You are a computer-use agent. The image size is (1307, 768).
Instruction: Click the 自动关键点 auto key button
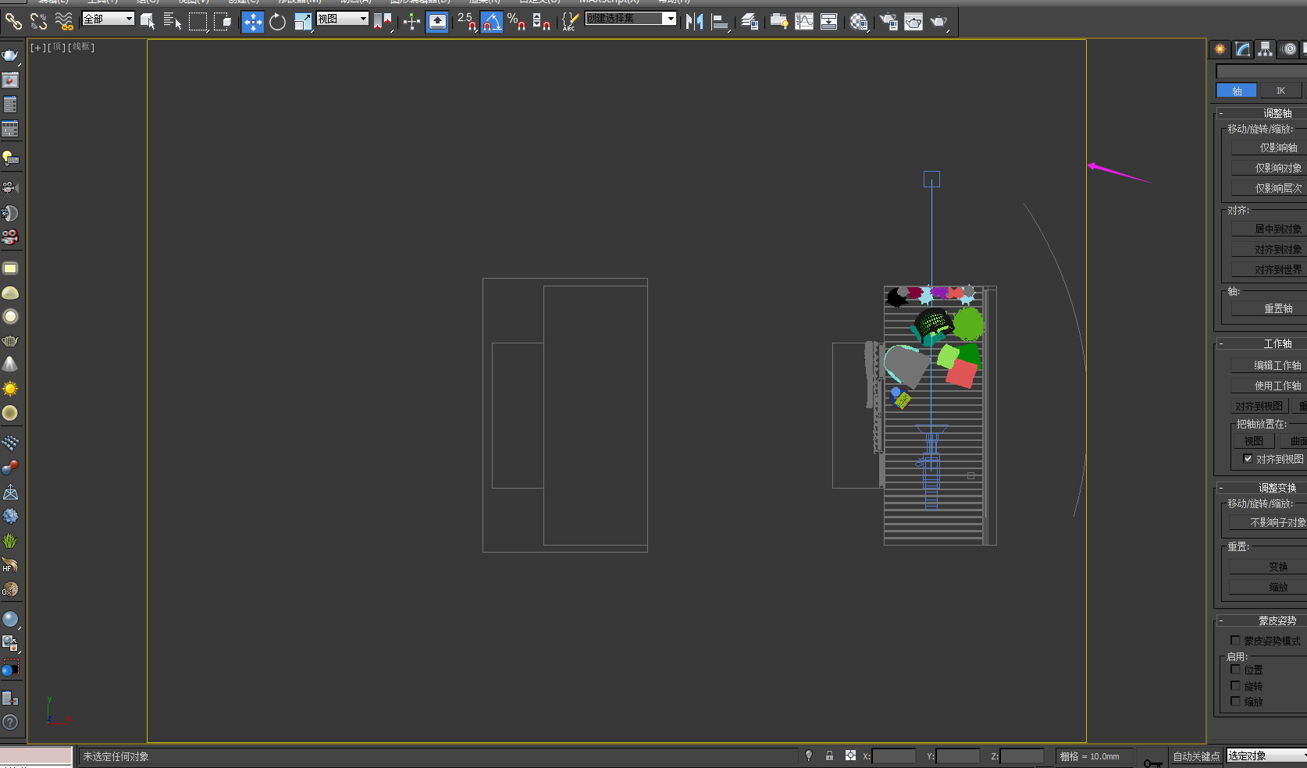[x=1196, y=756]
